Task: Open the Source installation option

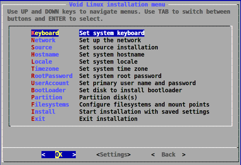Action: point(41,47)
